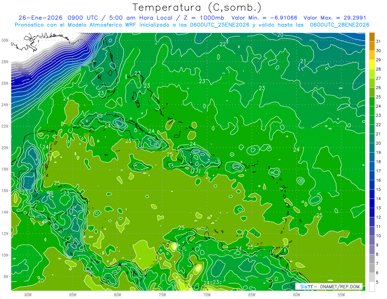Click the '80W' longitude axis label

click(117, 295)
